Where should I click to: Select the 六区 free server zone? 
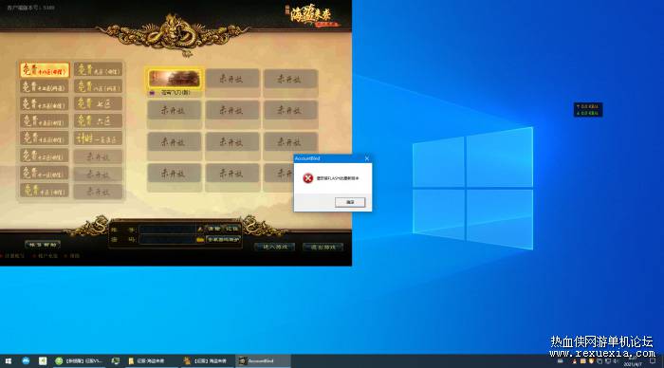coord(98,121)
